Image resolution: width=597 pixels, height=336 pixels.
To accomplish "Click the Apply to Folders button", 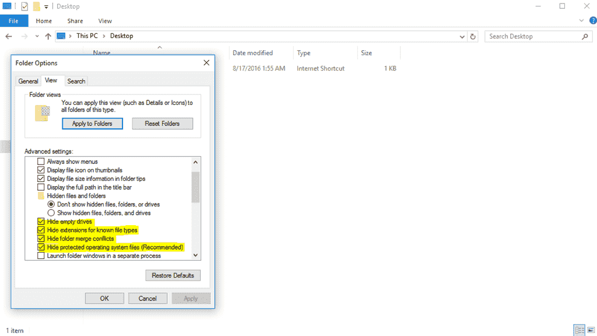I will tap(92, 123).
